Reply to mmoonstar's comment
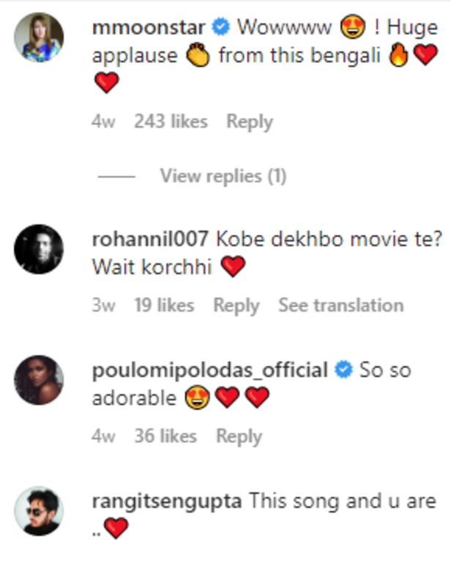451x564 pixels. 249,122
